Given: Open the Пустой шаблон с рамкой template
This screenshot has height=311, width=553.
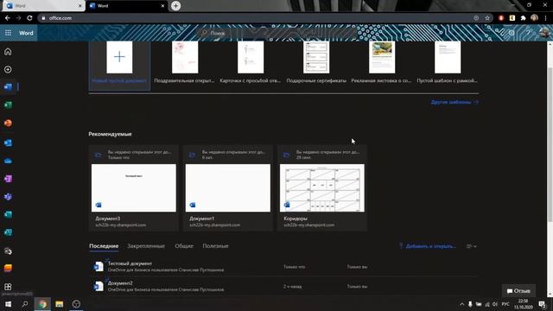Looking at the screenshot, I should point(448,62).
